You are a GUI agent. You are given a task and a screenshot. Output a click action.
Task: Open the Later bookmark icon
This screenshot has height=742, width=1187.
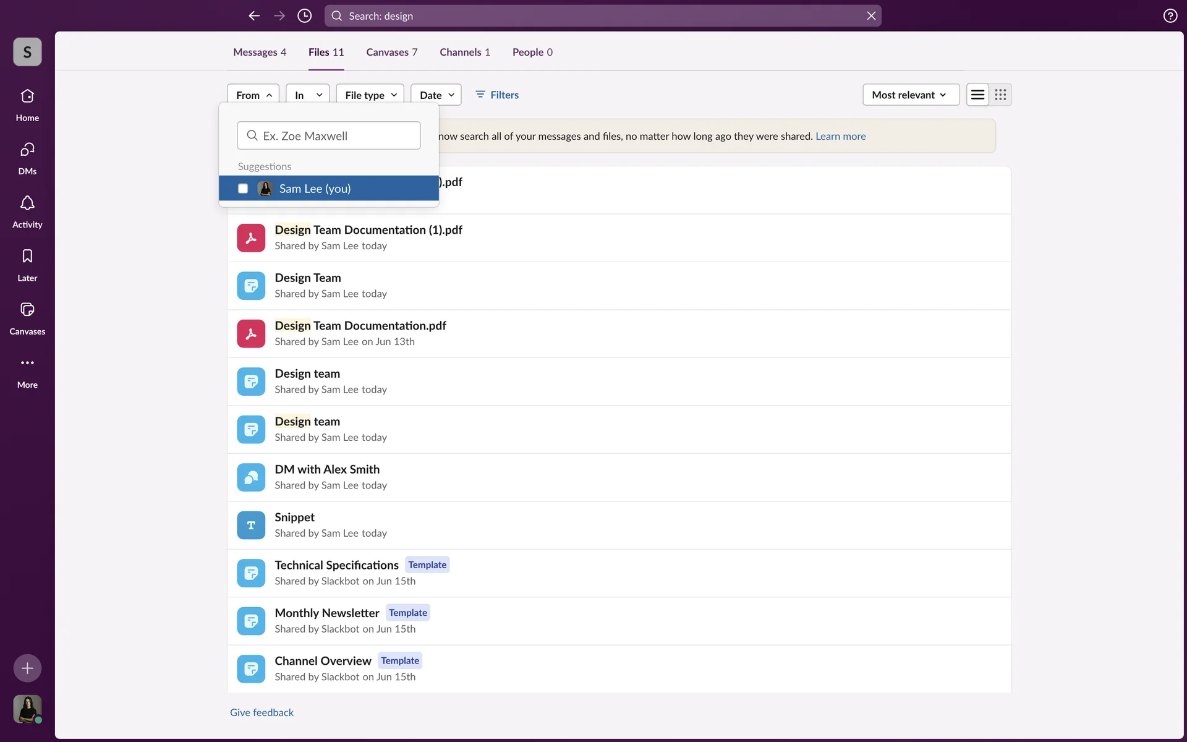(27, 257)
